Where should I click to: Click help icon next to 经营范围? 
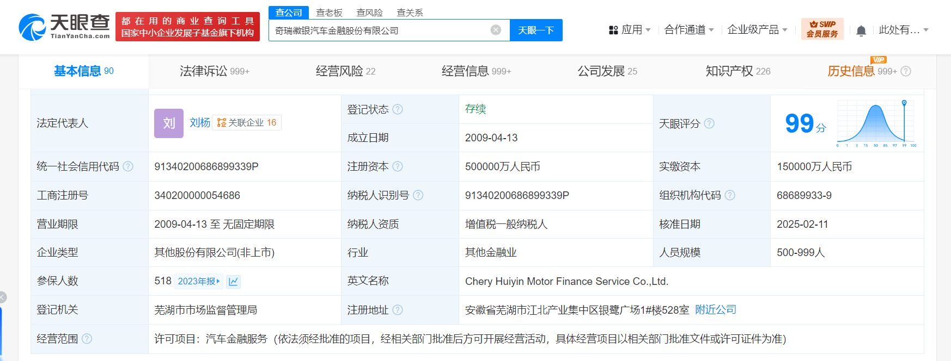87,339
